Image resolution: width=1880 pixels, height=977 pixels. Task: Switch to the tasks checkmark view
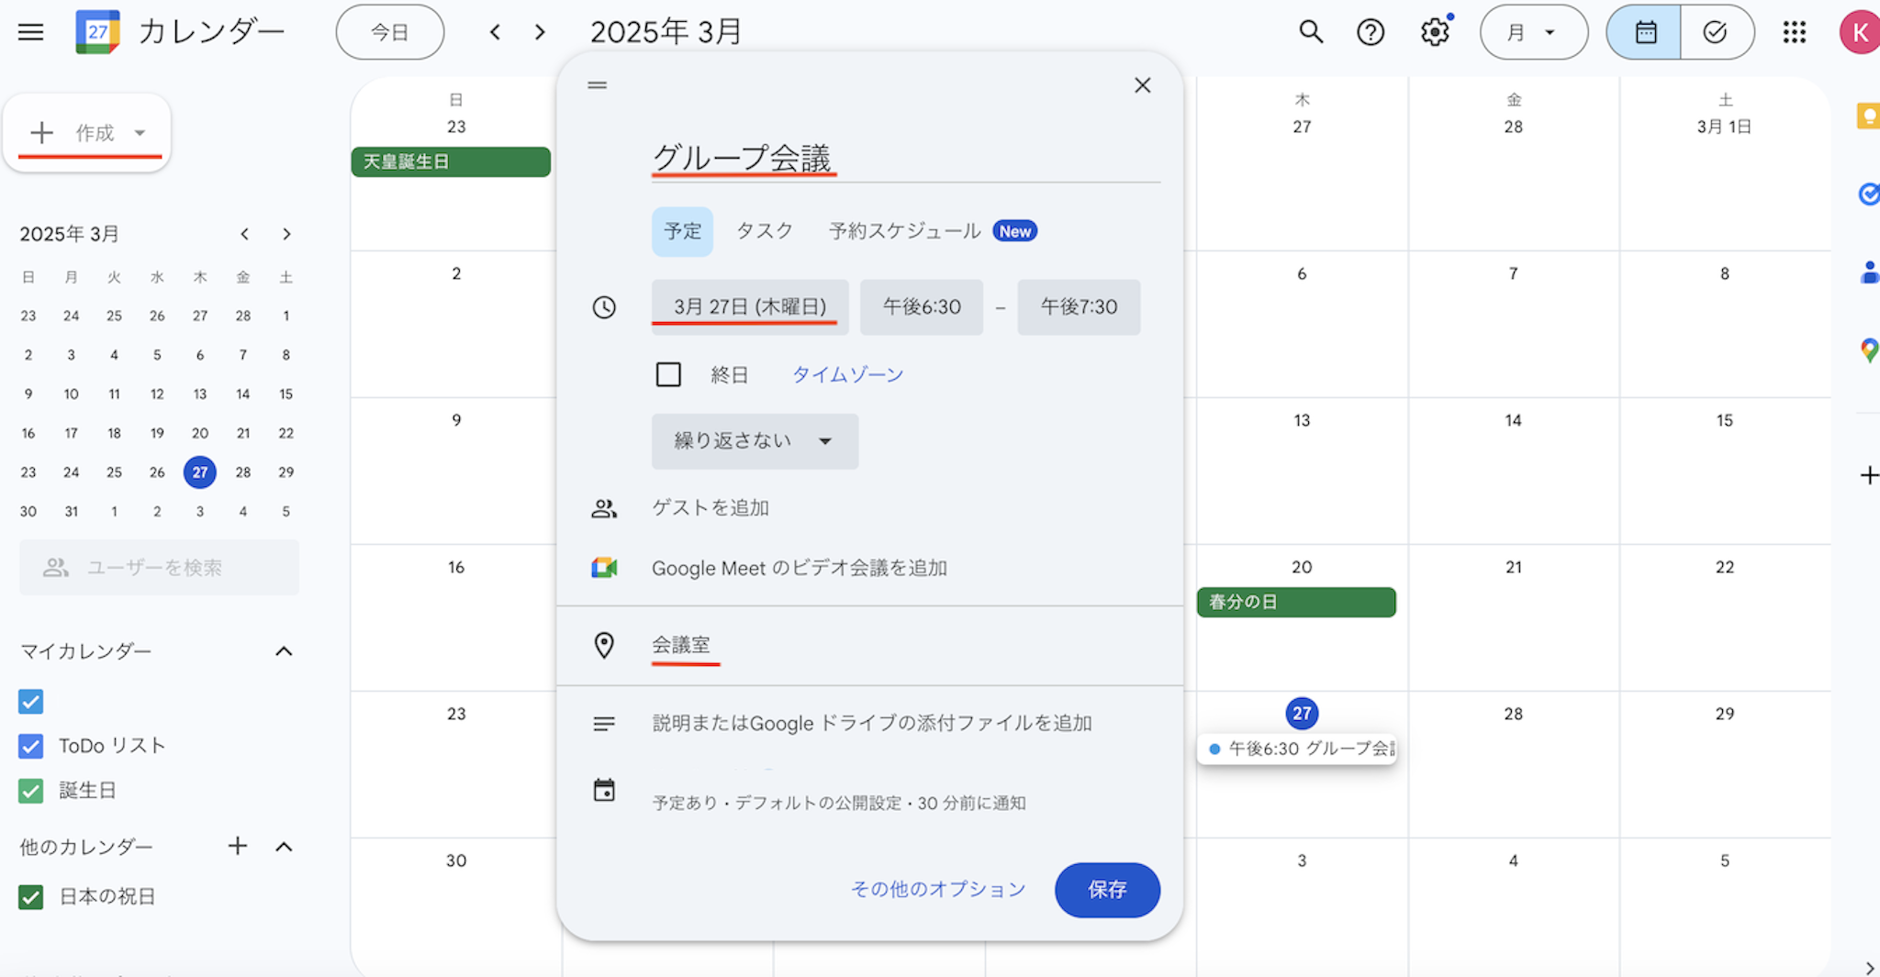coord(1716,32)
